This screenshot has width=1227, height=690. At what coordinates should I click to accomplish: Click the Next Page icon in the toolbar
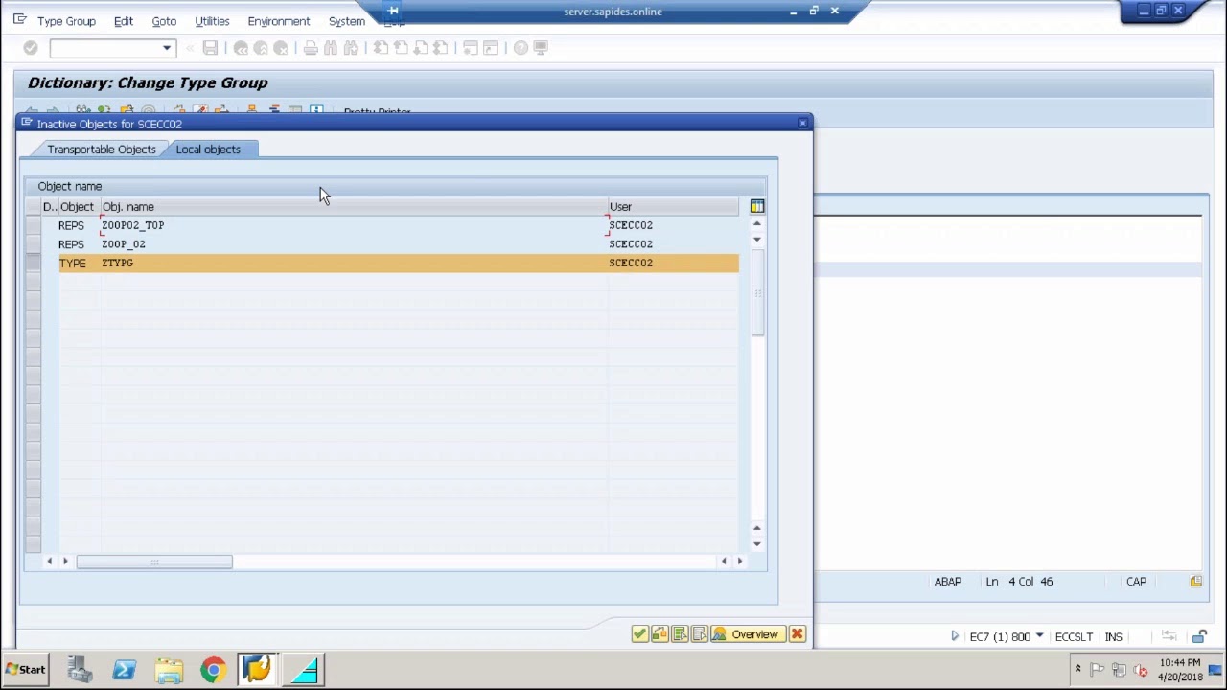click(x=421, y=48)
